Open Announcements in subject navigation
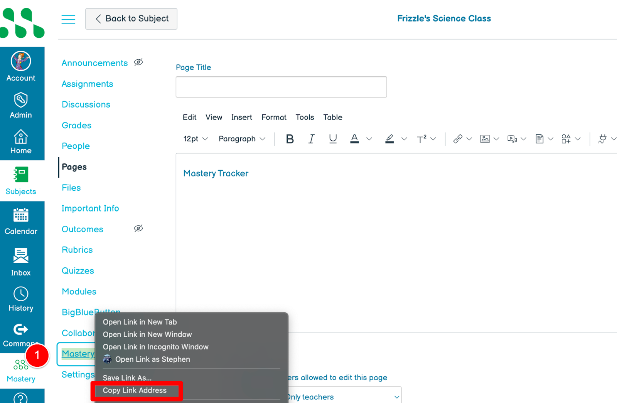The height and width of the screenshot is (403, 617). [x=94, y=63]
